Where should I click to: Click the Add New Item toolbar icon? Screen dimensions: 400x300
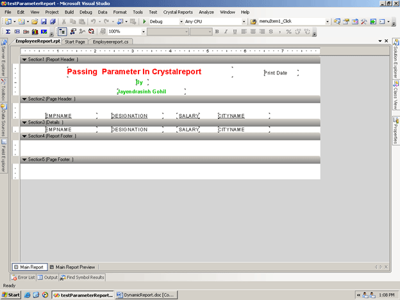21,22
